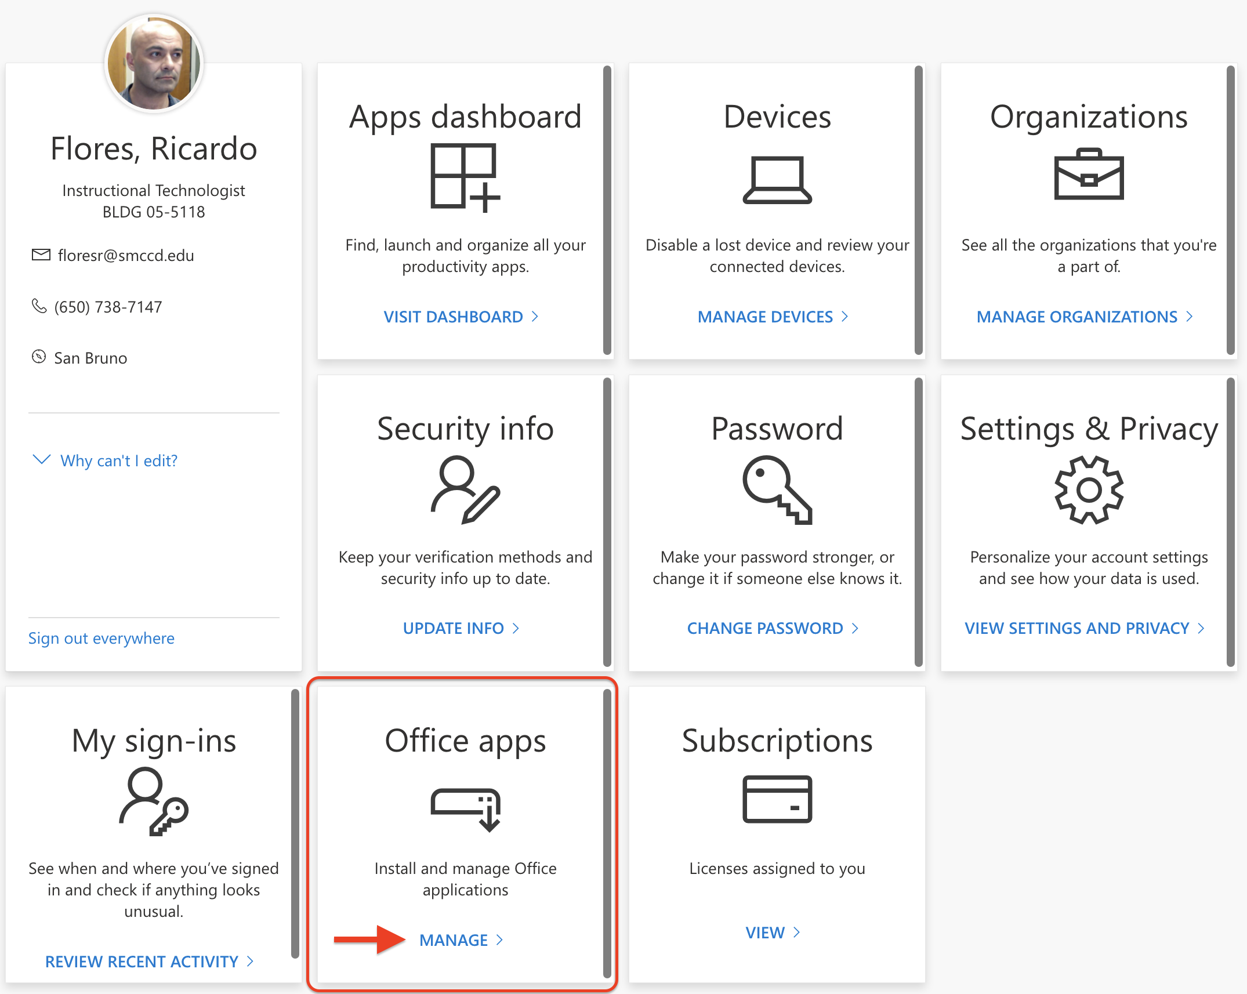The image size is (1247, 994).
Task: Click the Security info person-pencil icon
Action: point(465,489)
